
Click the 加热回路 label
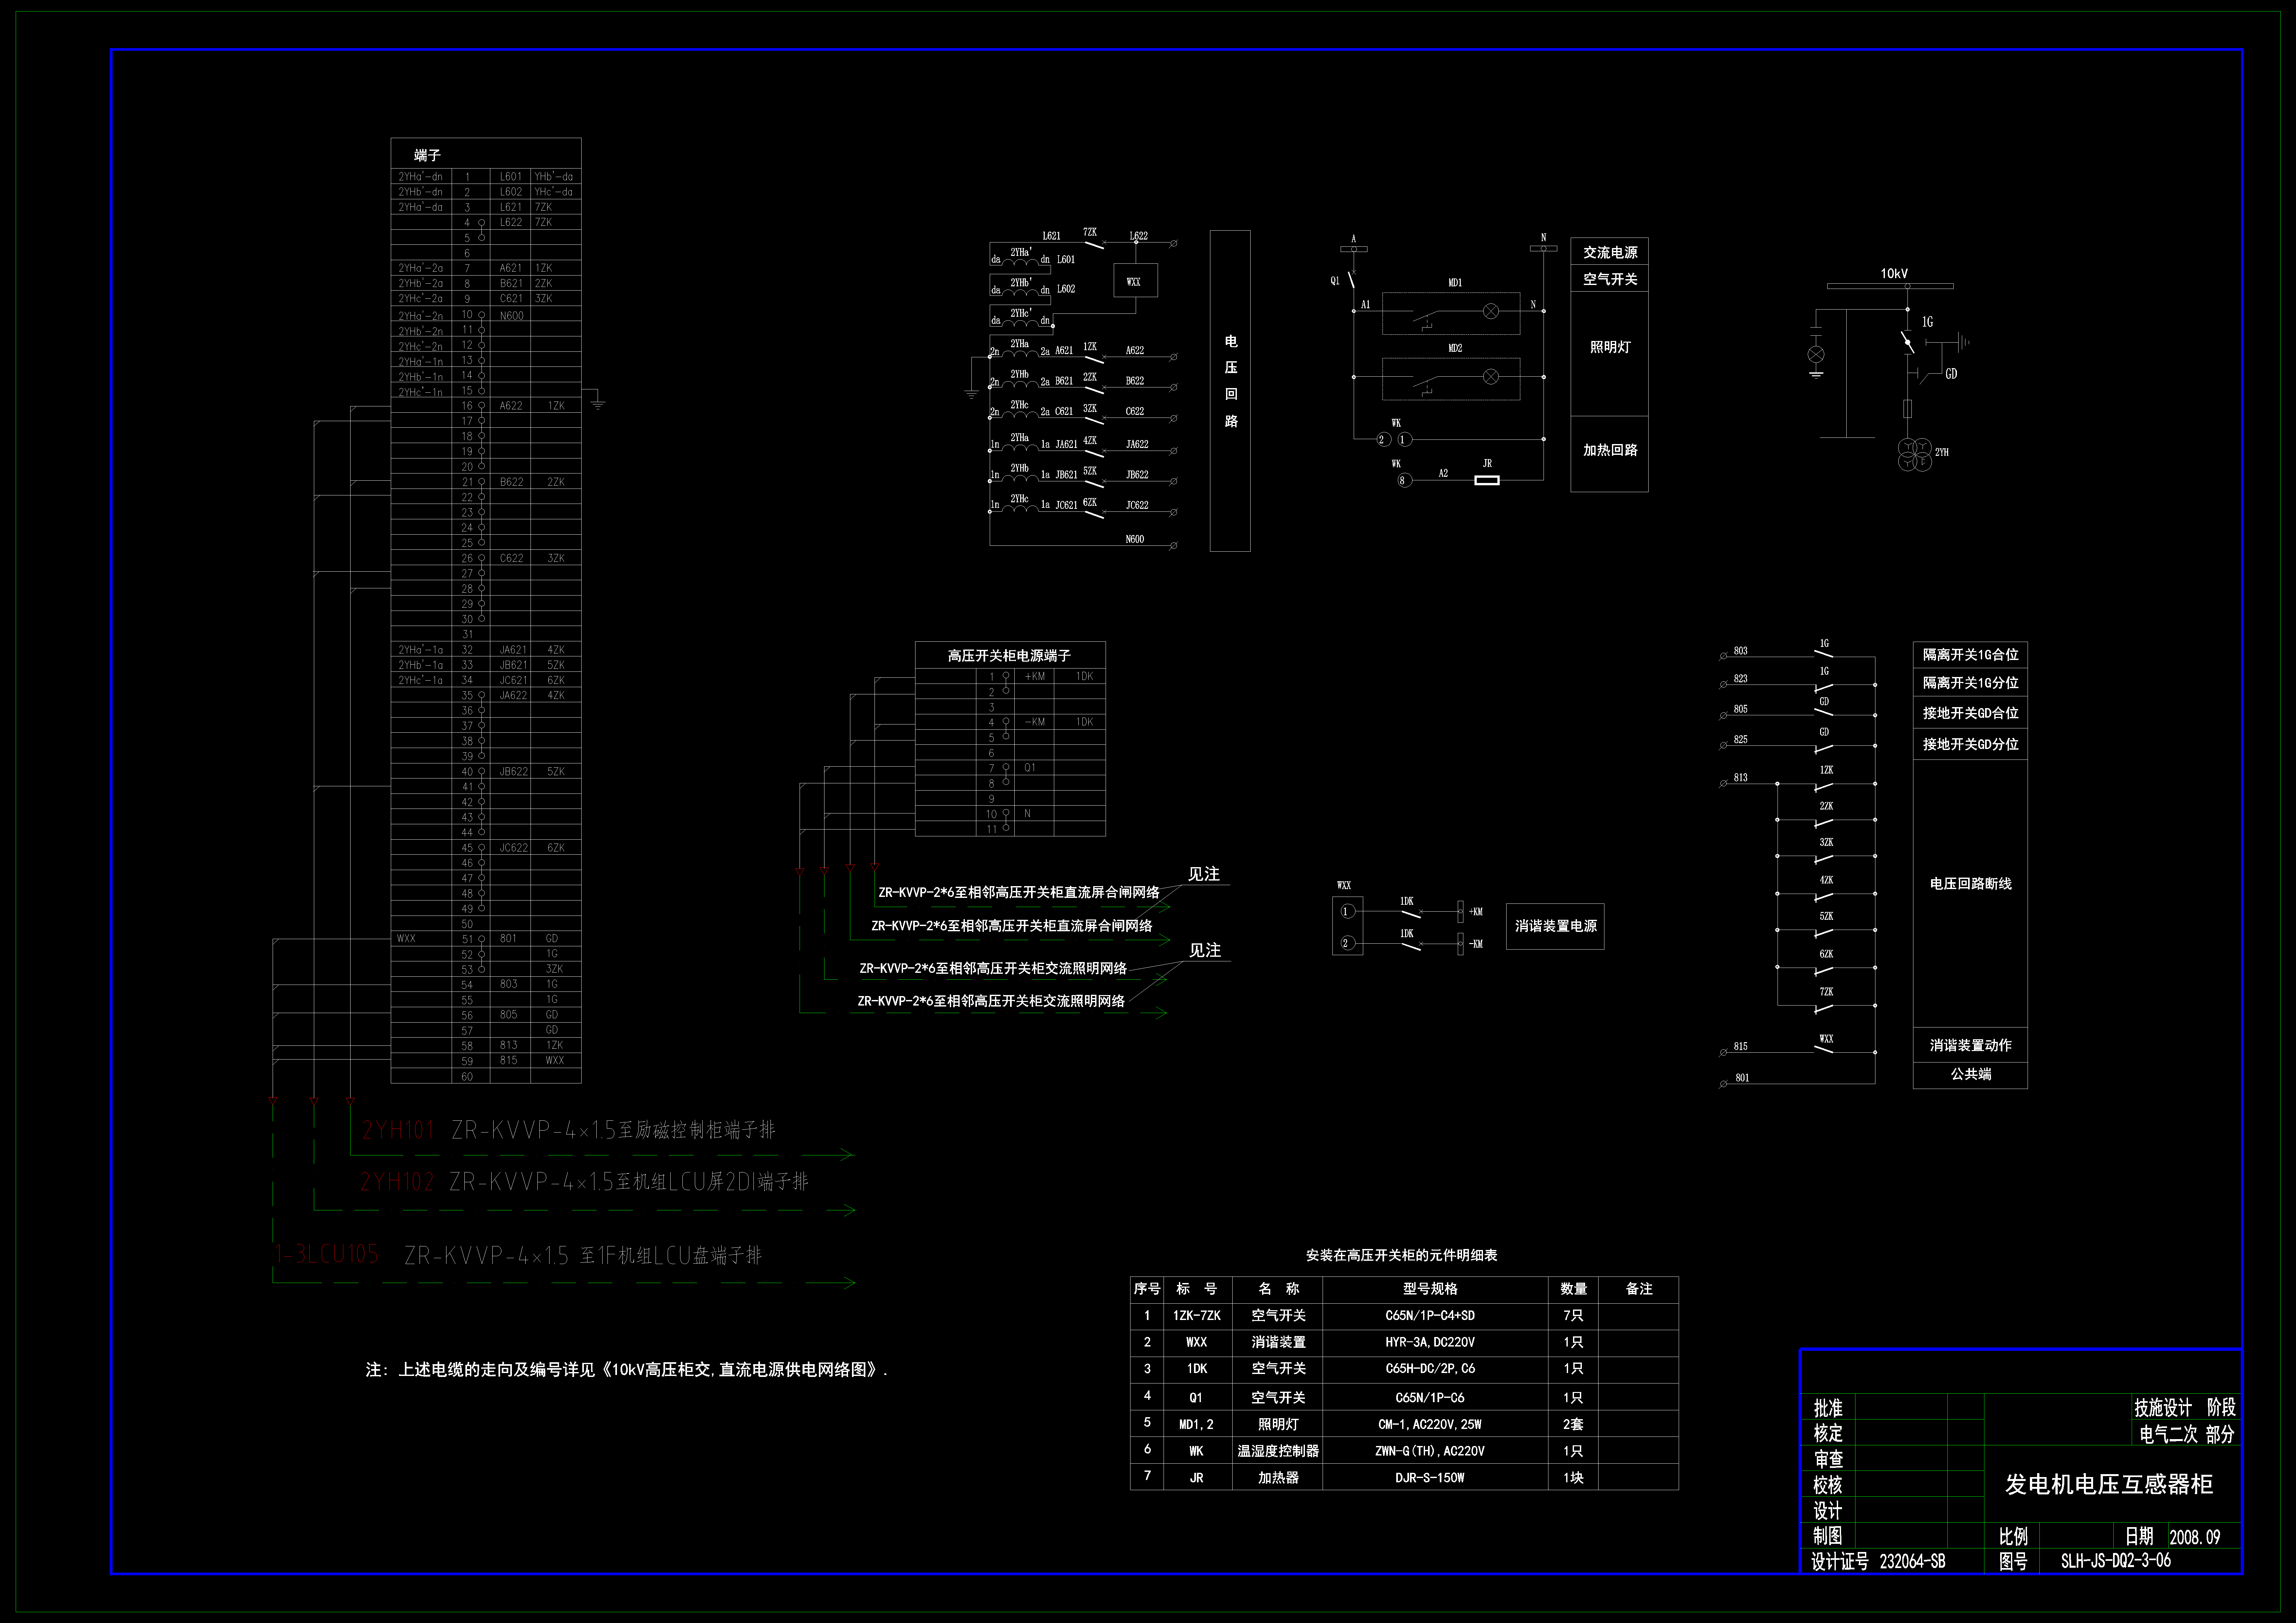click(x=1610, y=450)
